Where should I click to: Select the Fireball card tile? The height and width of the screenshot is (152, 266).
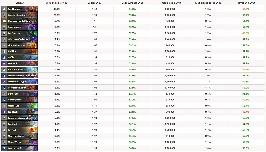click(19, 130)
